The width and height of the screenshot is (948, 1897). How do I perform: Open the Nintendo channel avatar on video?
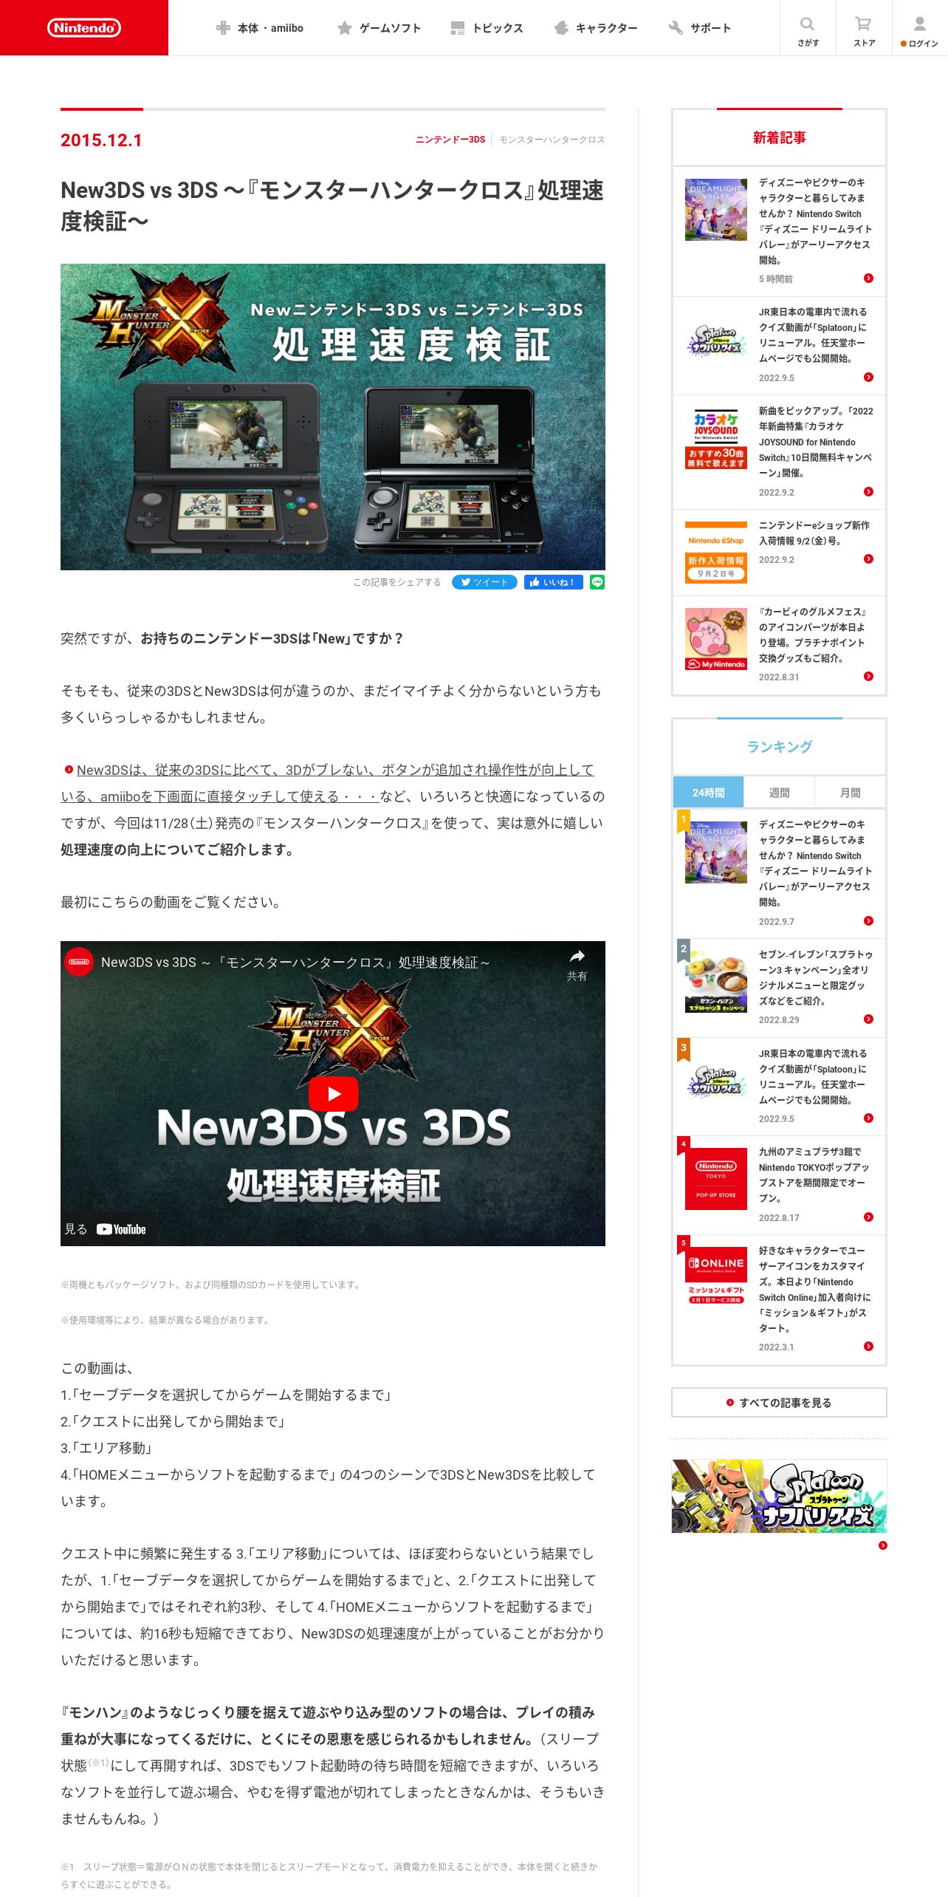click(79, 962)
